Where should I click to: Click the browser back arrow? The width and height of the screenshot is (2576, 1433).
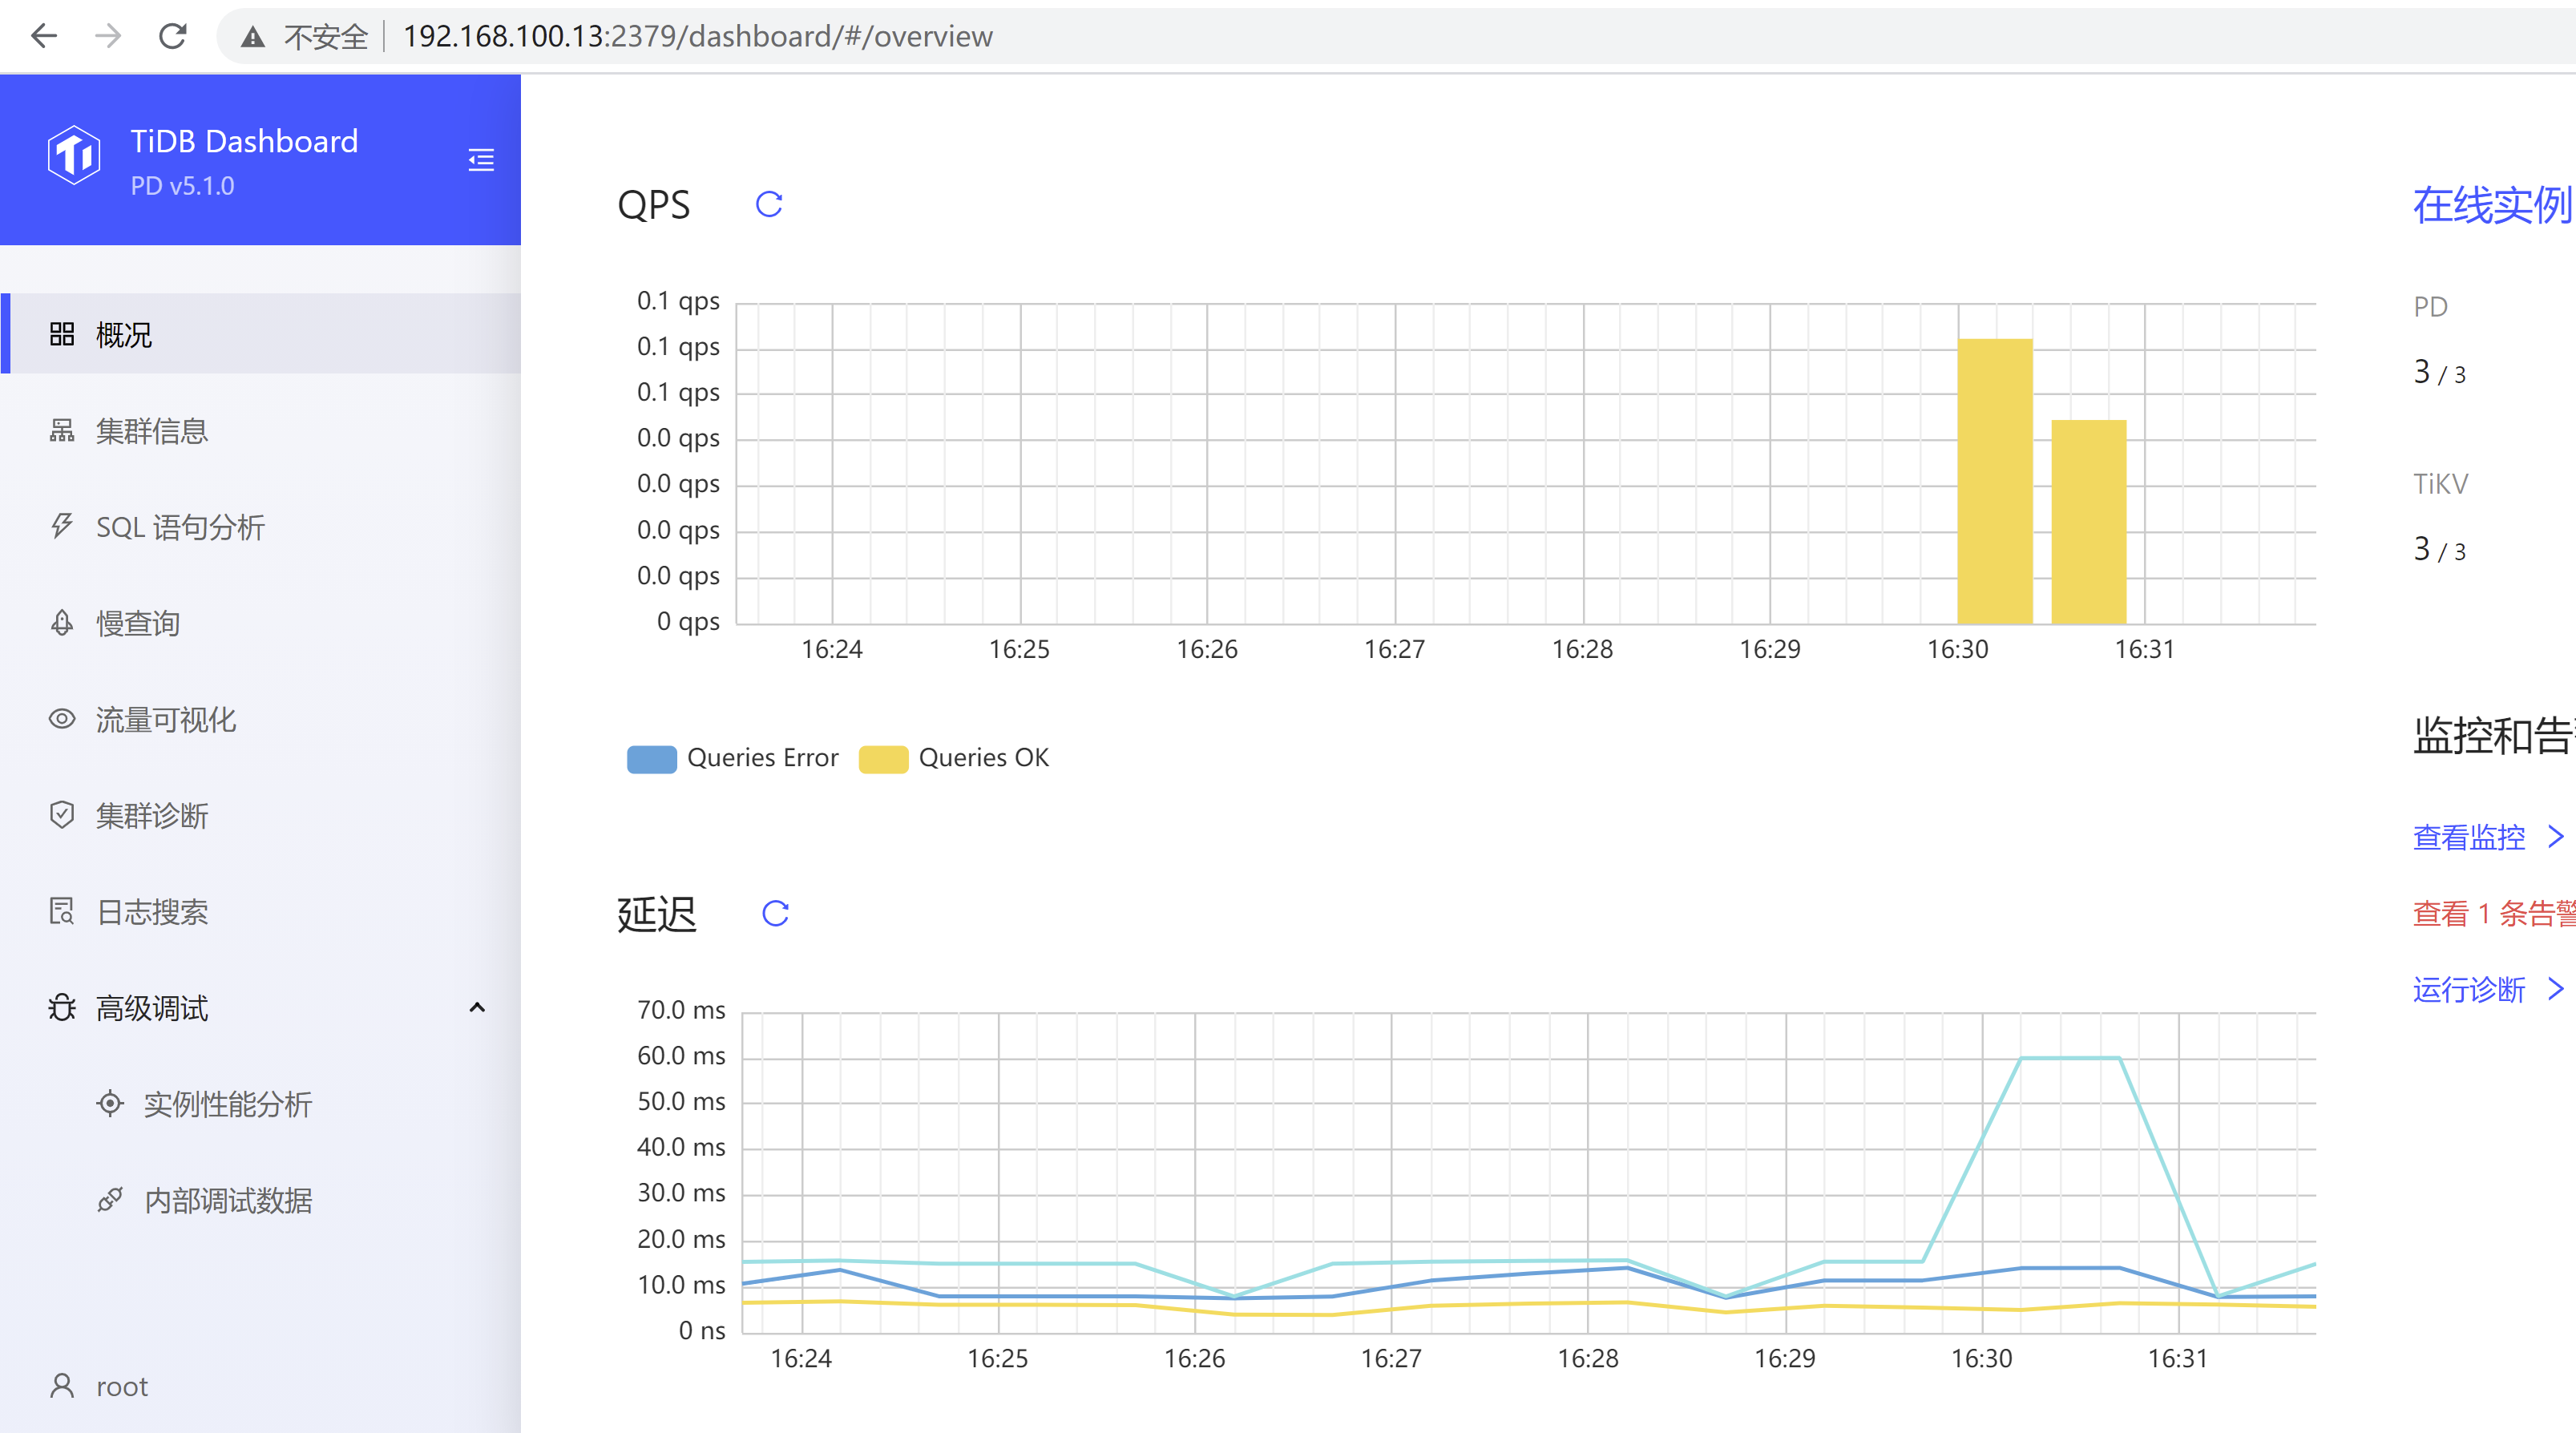coord(44,37)
